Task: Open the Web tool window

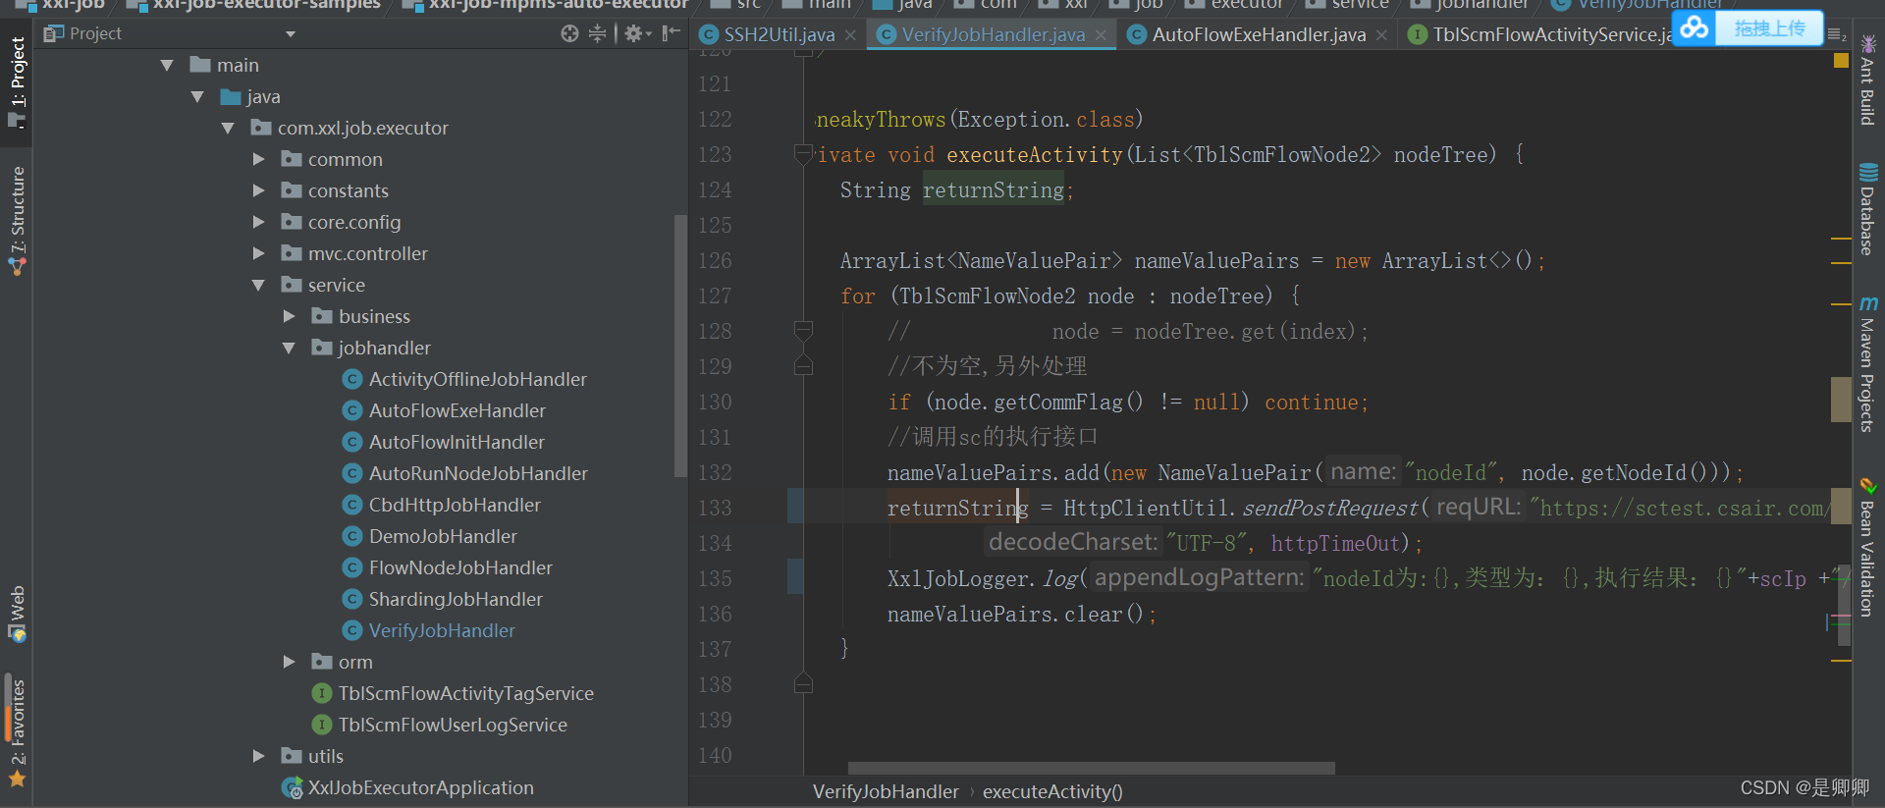Action: tap(17, 614)
